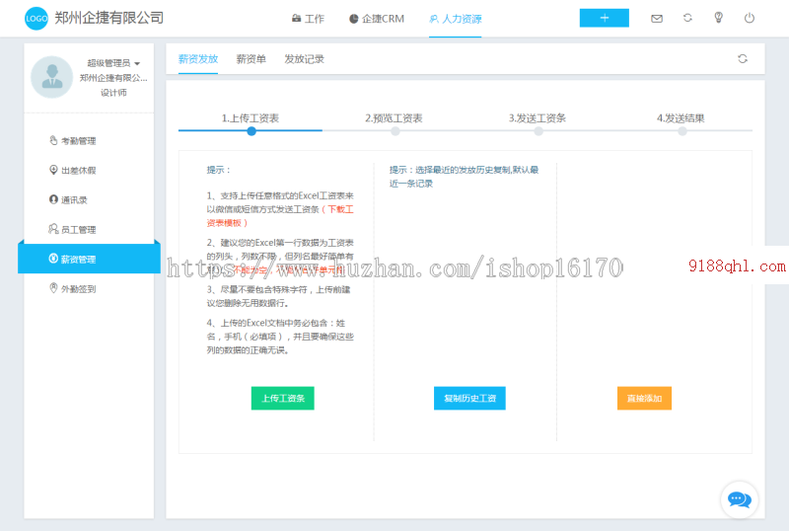Click the power logout icon
Screen dimensions: 789x531
(750, 18)
